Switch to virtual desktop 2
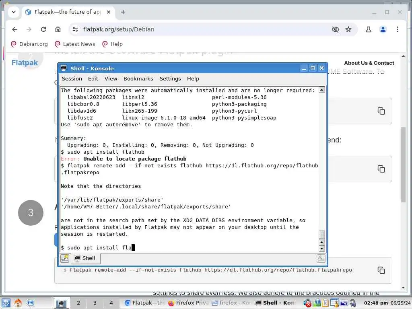The height and width of the screenshot is (309, 412). pos(78,303)
